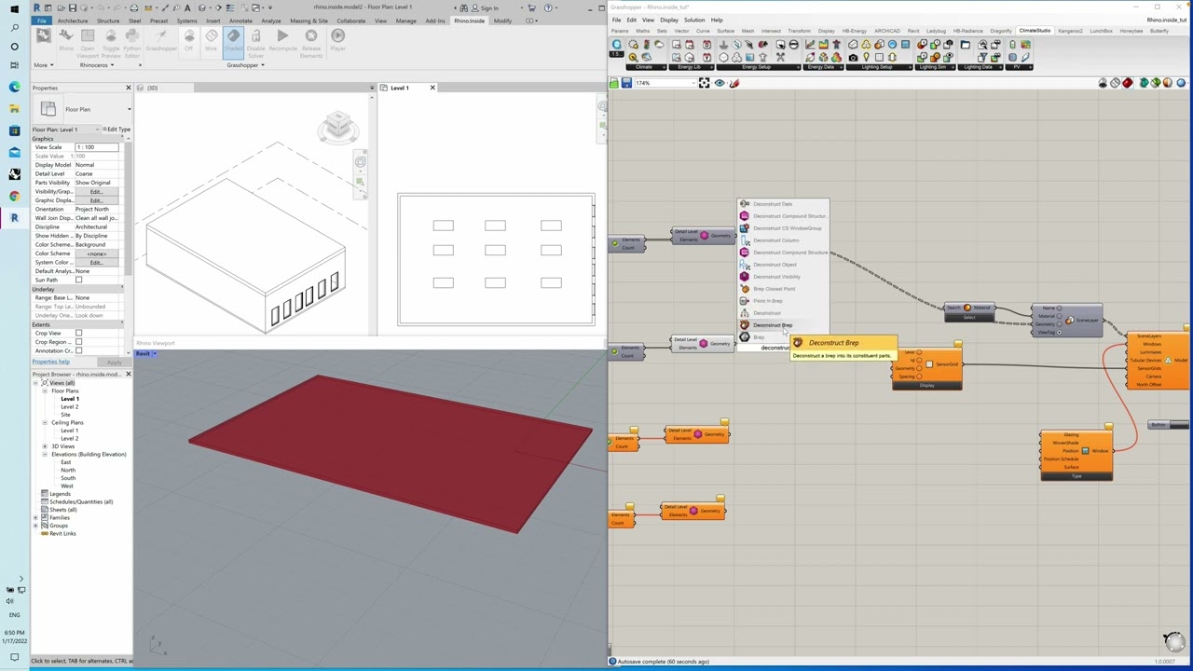1193x671 pixels.
Task: Click the Grasshopper save file icon
Action: click(x=626, y=83)
